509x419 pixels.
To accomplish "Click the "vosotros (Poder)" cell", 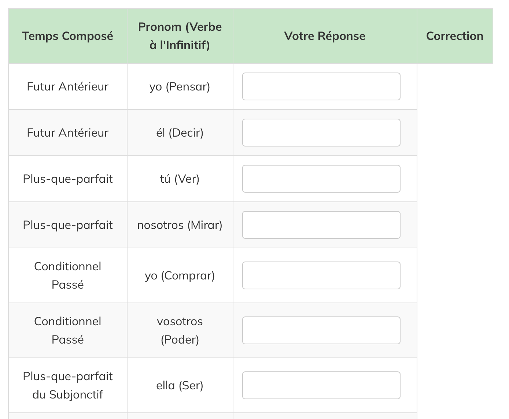I will [180, 330].
